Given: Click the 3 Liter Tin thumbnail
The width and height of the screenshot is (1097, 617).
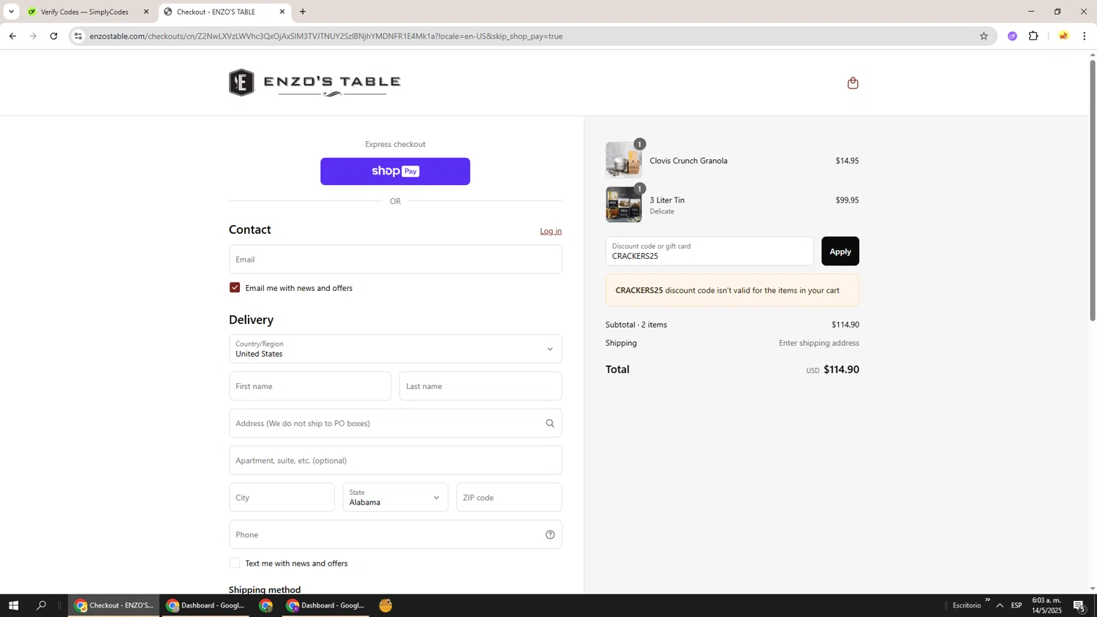Looking at the screenshot, I should coord(624,205).
